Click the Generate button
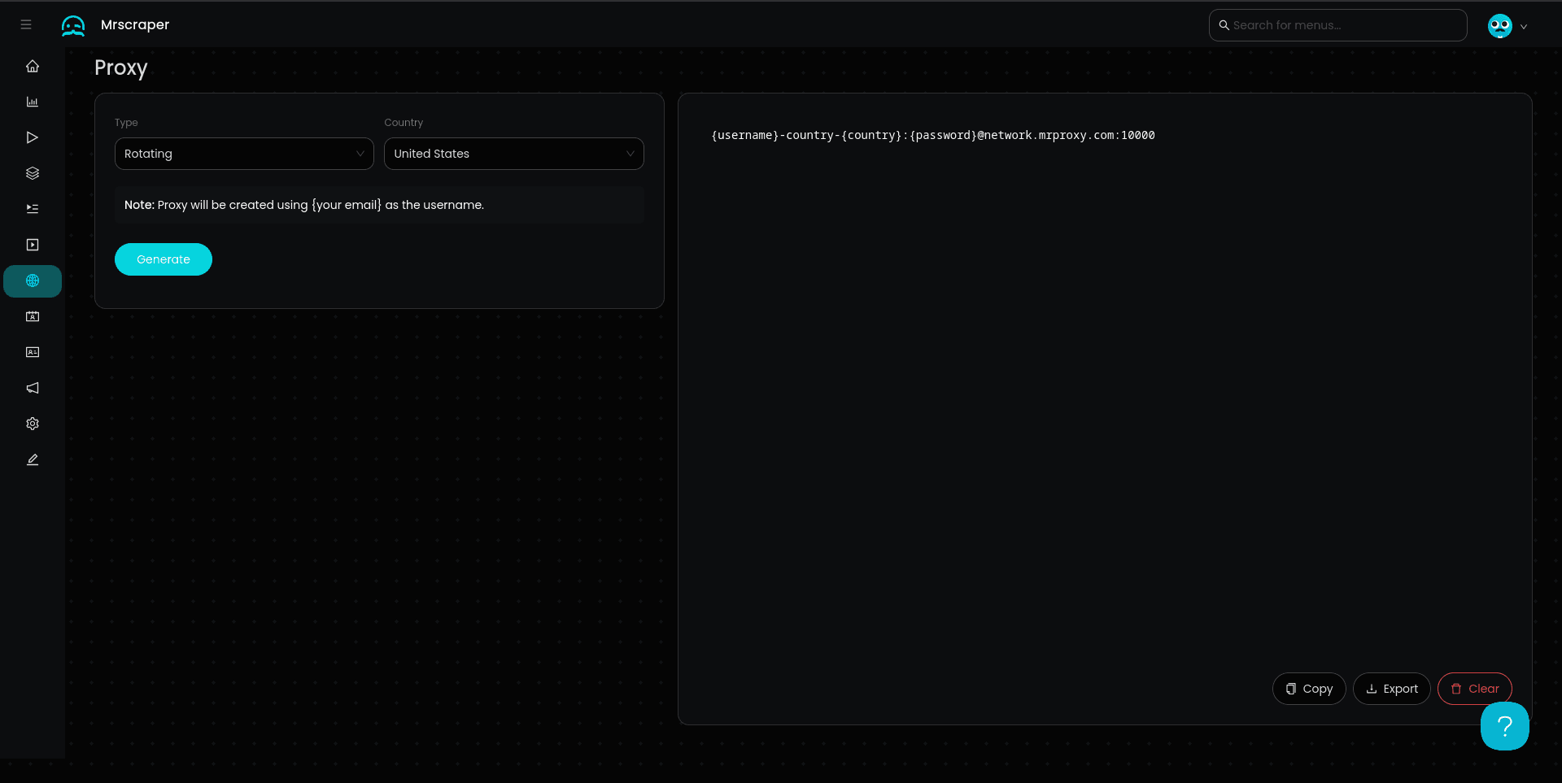This screenshot has height=783, width=1562. pos(164,259)
